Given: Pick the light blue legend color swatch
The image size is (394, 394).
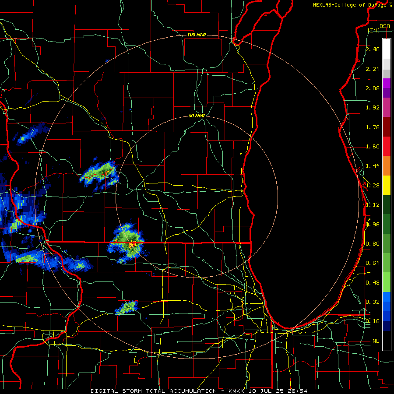Looking at the screenshot, I should tap(387, 297).
